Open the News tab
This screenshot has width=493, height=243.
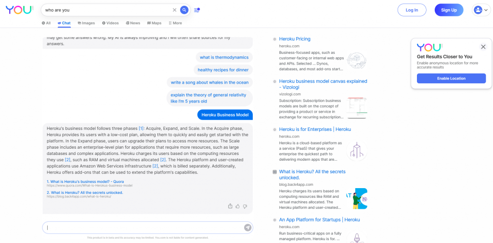click(x=133, y=23)
